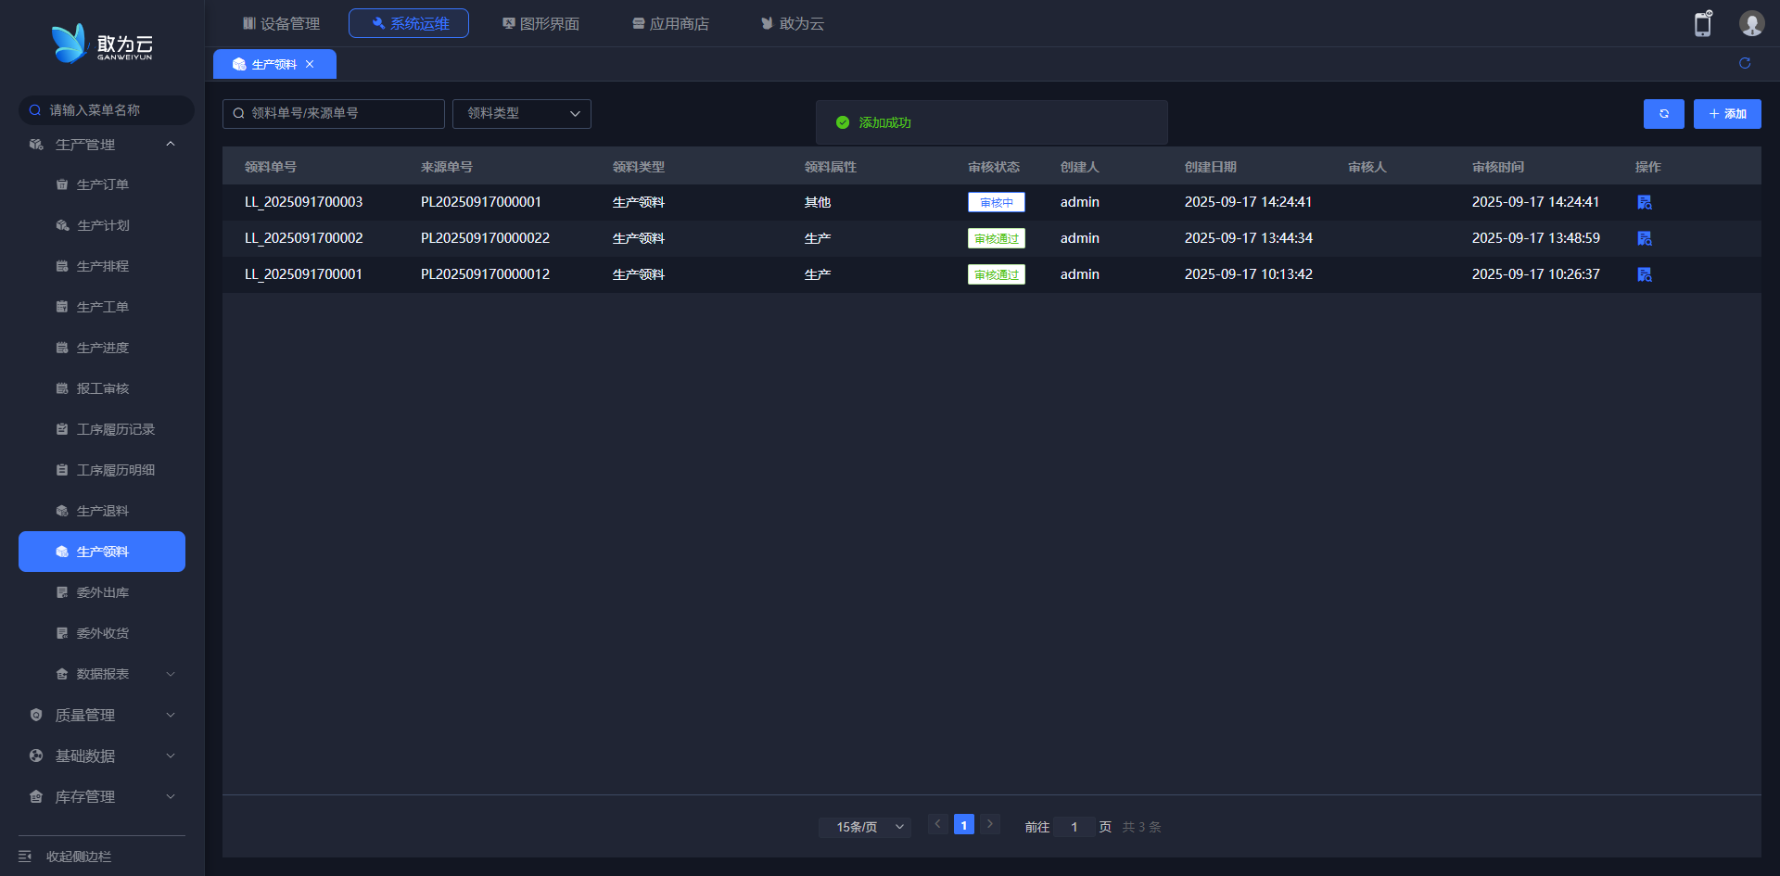This screenshot has height=876, width=1780.
Task: Click the blue refresh button beside Add
Action: [1663, 114]
